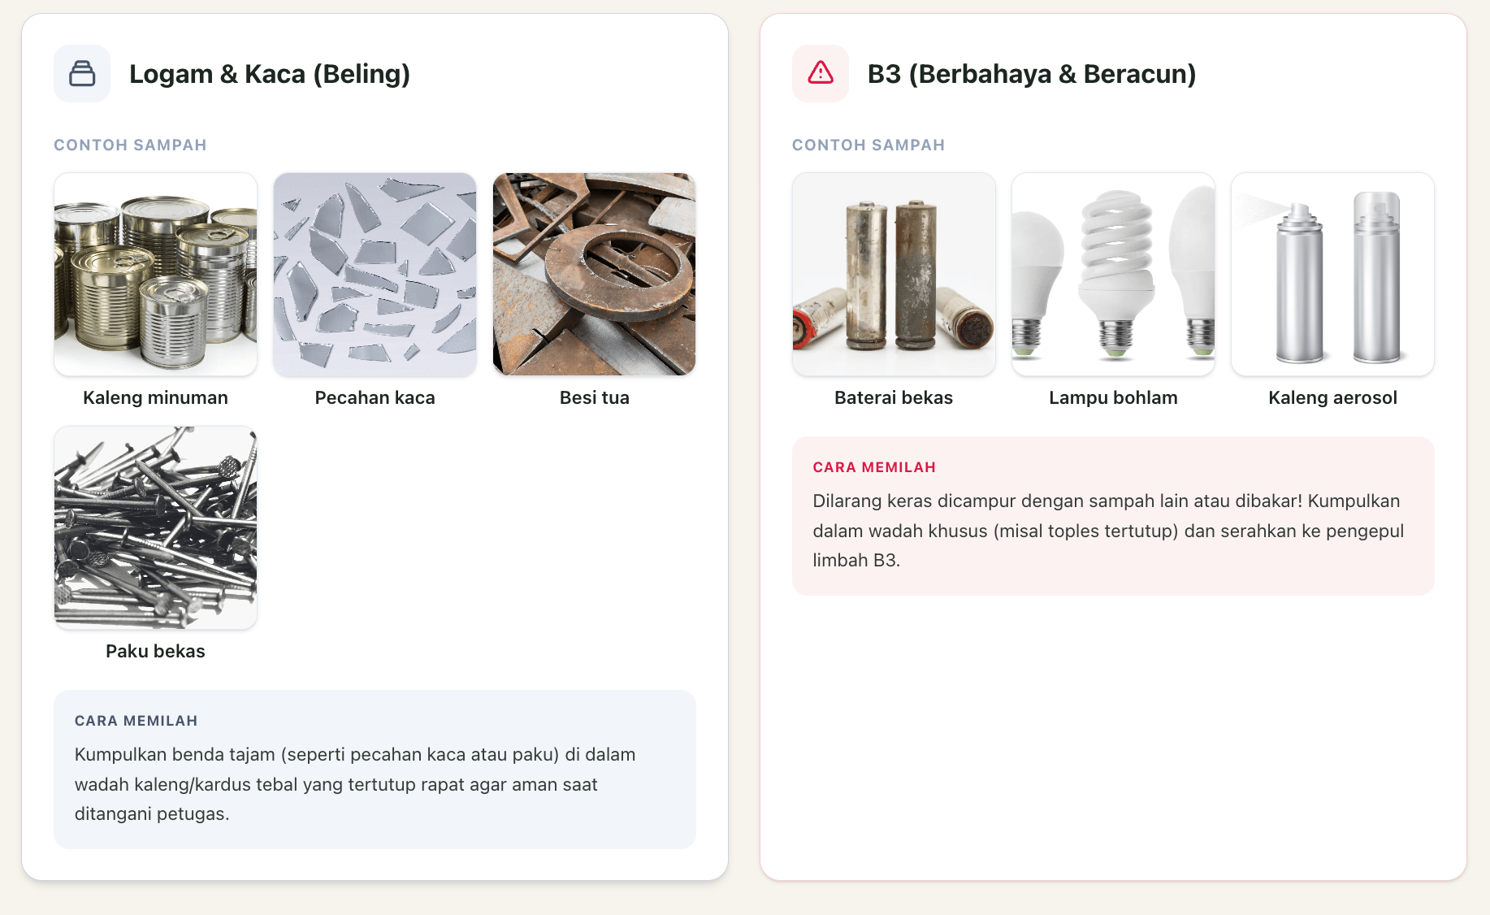Open the Kaleng minuman image
This screenshot has height=915, width=1490.
click(156, 275)
